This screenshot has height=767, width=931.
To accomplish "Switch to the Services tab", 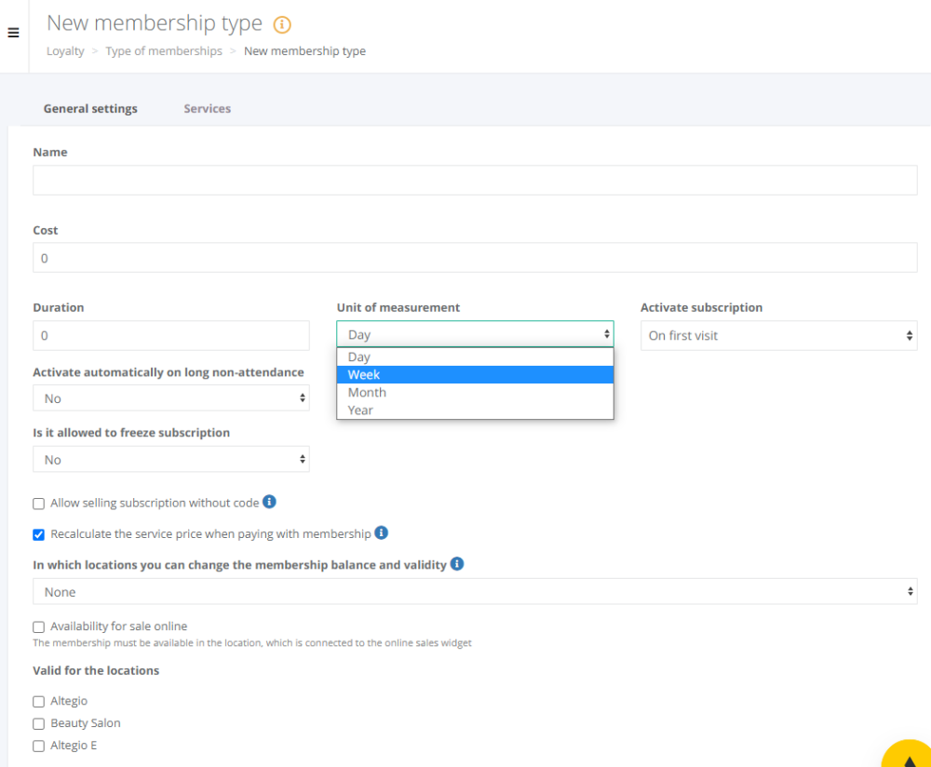I will point(208,109).
